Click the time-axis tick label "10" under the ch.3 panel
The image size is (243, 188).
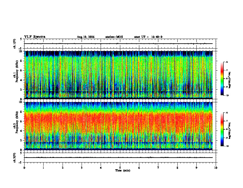point(216,168)
